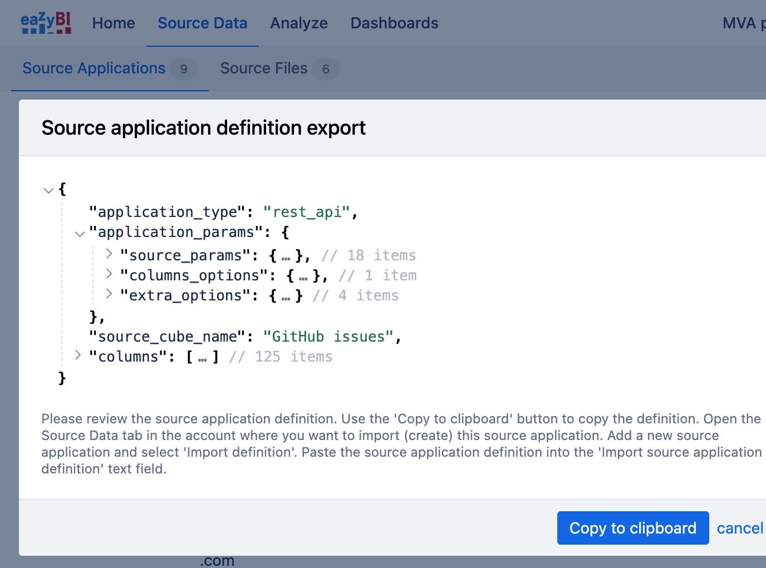
Task: Click the "source_cube_name" key
Action: [168, 337]
